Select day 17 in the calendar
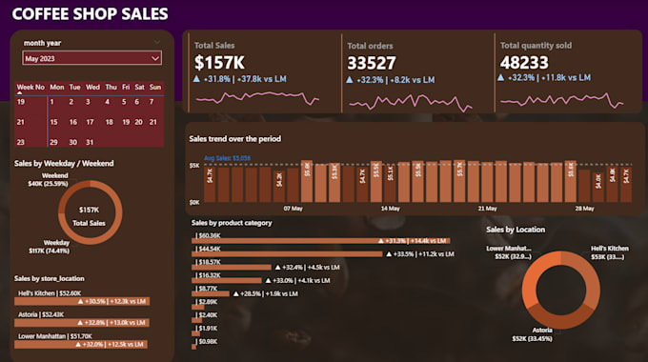This screenshot has width=648, height=362. 90,122
